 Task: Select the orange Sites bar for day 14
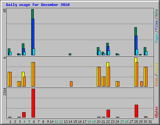[x=71, y=84]
